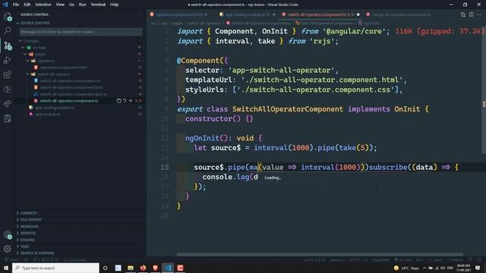The width and height of the screenshot is (486, 273).
Task: Collapse the switch-all-operator folder
Action: click(28, 74)
